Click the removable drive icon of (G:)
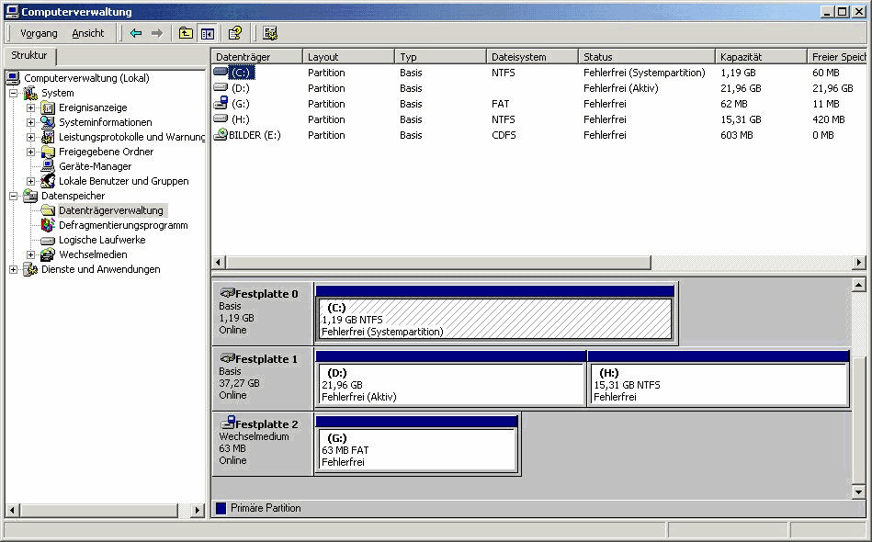 (221, 103)
